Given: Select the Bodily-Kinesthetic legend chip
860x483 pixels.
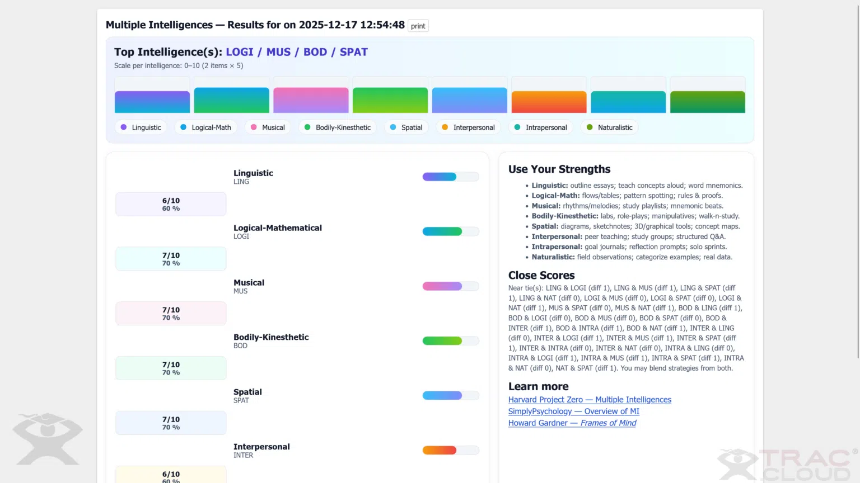Looking at the screenshot, I should coord(337,127).
